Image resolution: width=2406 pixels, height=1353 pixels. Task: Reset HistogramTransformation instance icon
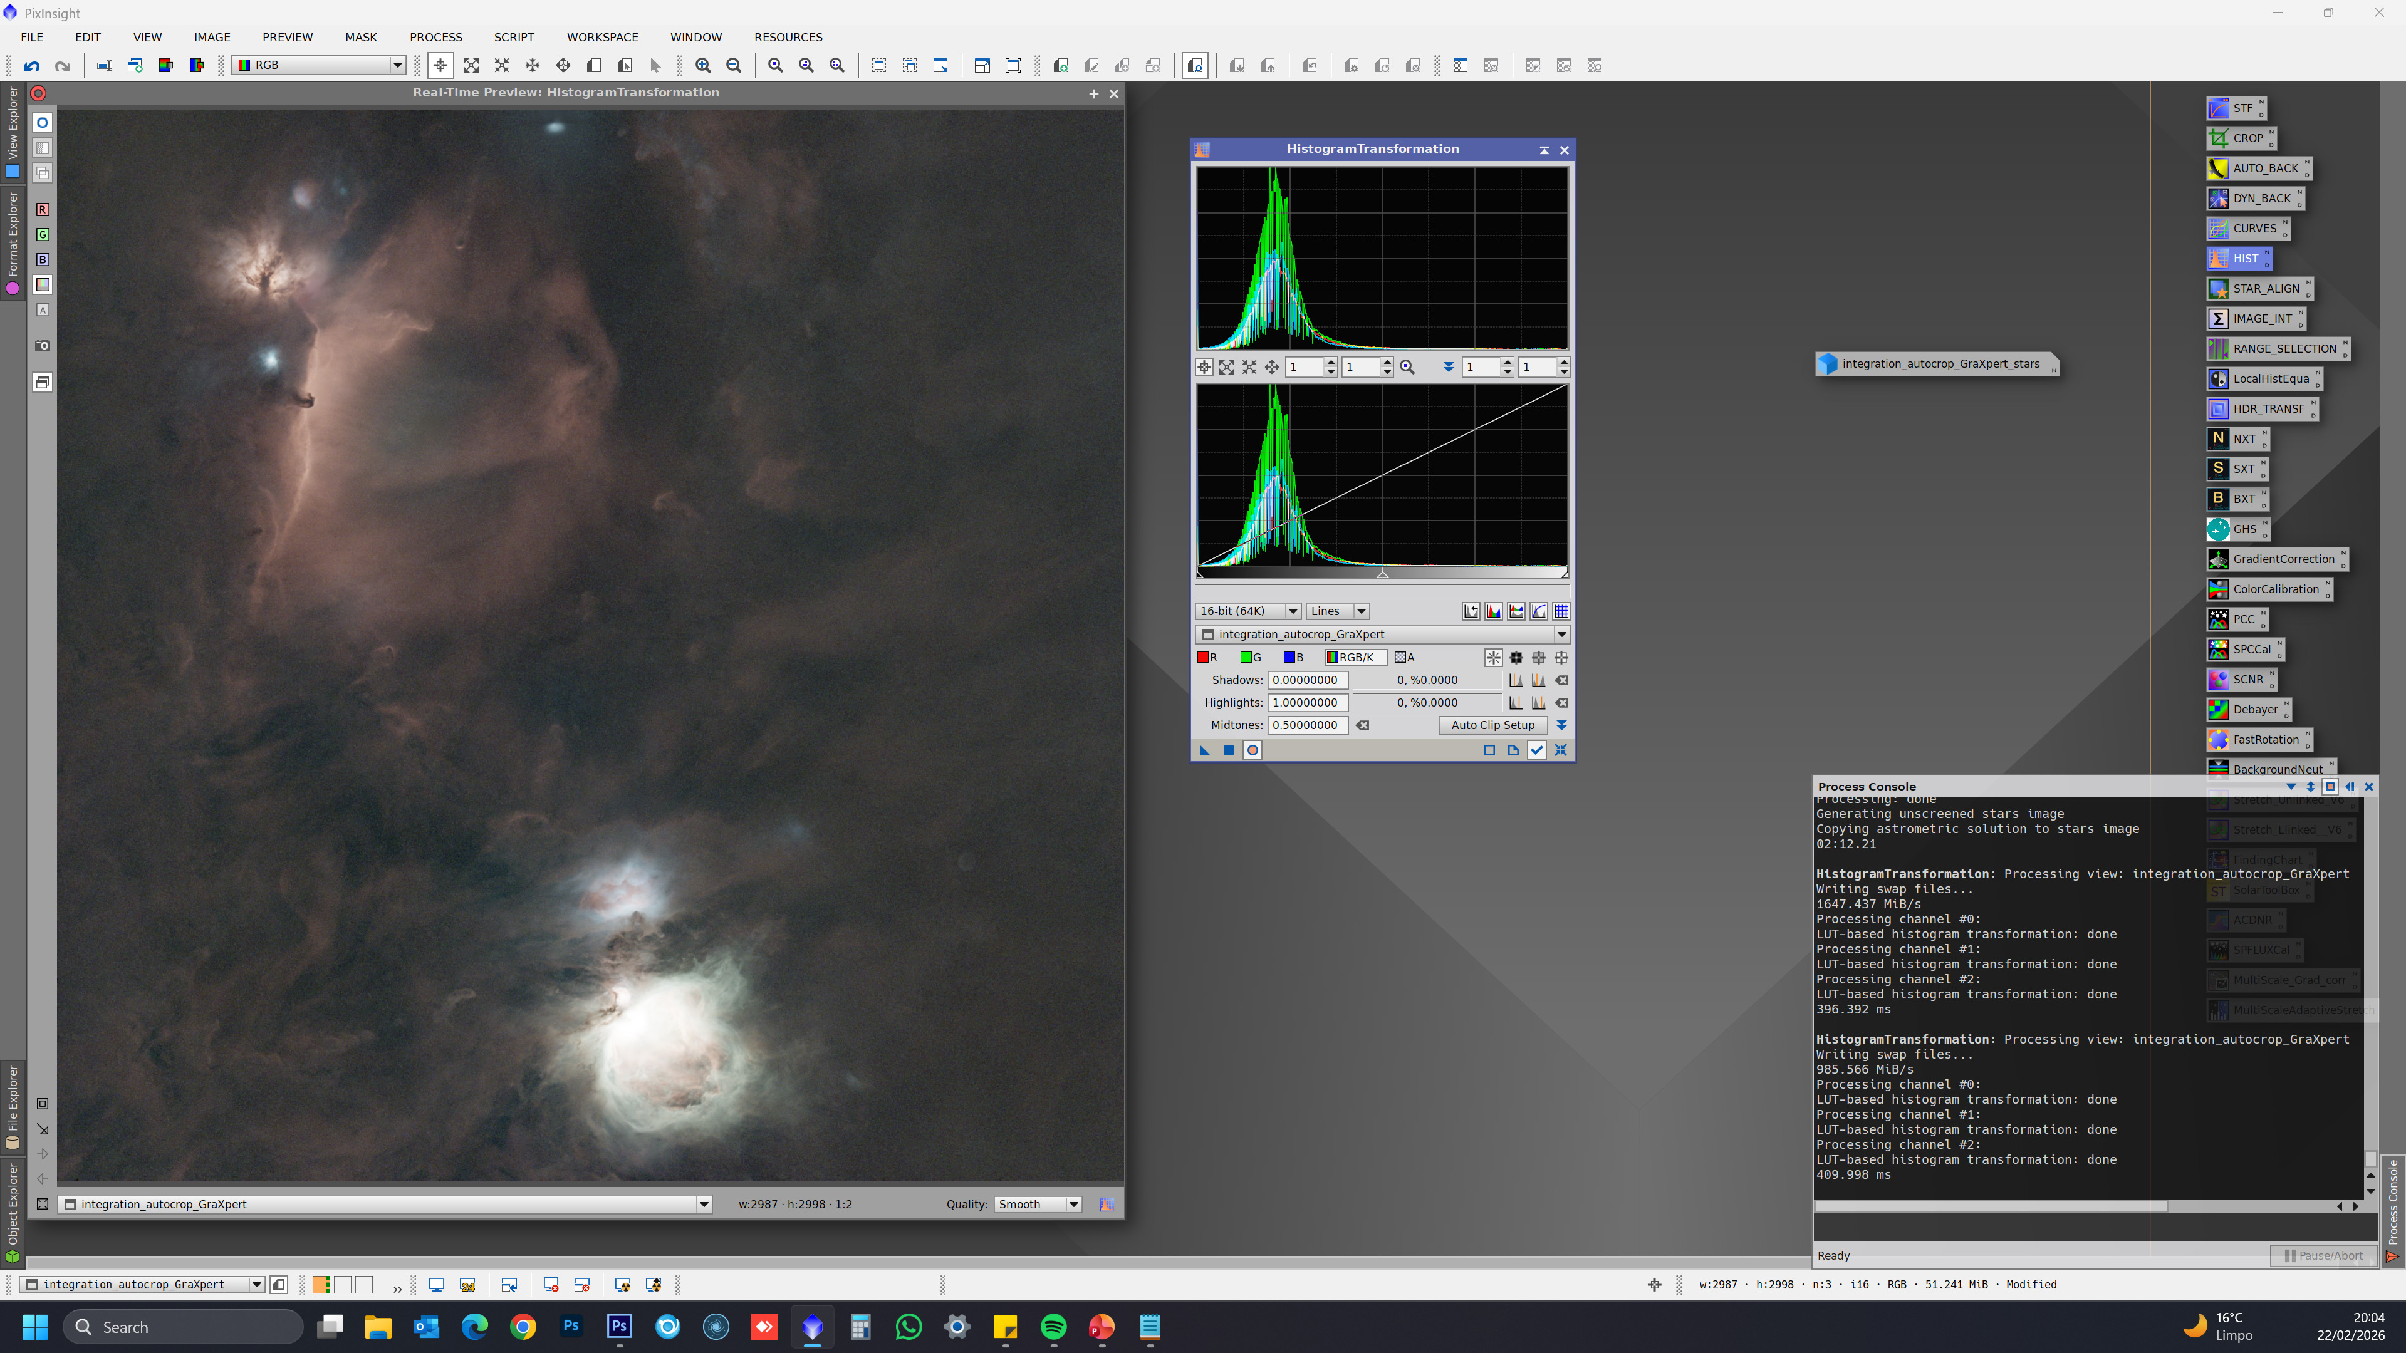pos(1561,750)
